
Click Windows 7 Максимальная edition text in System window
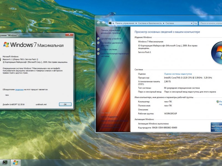click(150, 42)
